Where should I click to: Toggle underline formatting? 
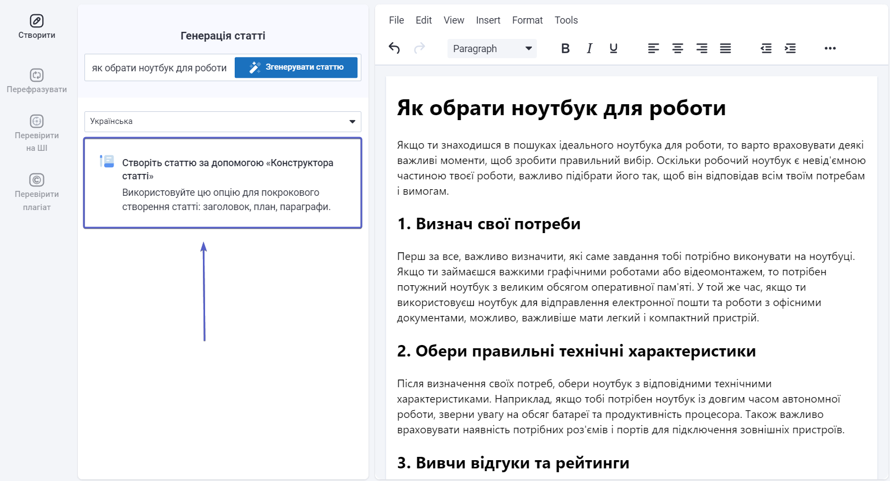tap(614, 48)
